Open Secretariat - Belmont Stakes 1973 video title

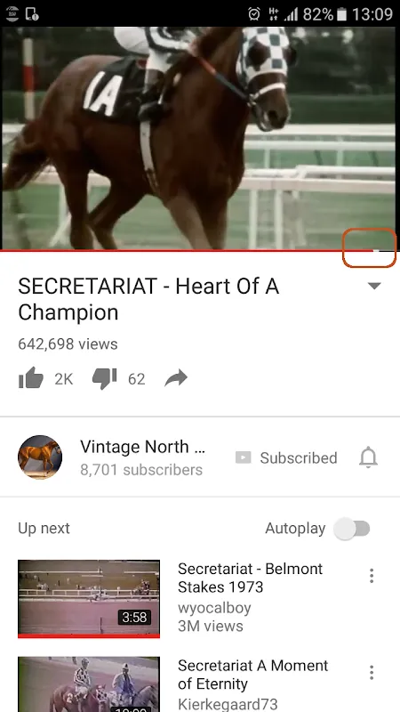[250, 578]
